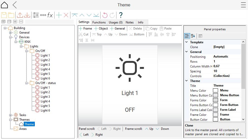Go to the Home screen icon
The height and width of the screenshot is (139, 248).
pos(4,5)
